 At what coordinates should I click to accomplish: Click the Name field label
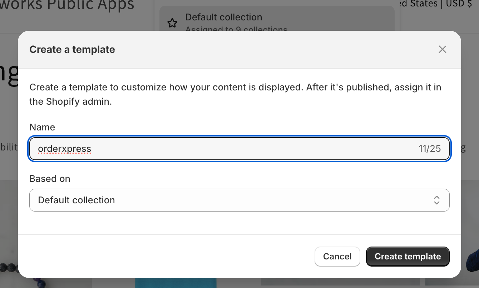point(42,127)
